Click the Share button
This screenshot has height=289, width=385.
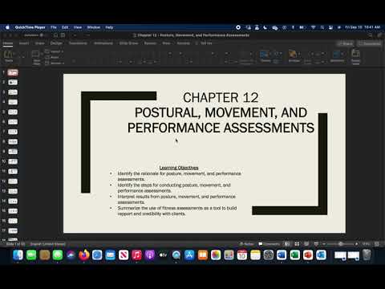(346, 43)
